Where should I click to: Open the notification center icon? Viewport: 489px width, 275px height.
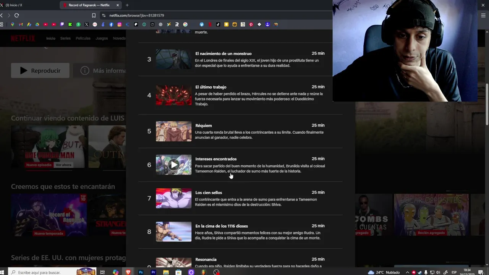pyautogui.click(x=481, y=272)
